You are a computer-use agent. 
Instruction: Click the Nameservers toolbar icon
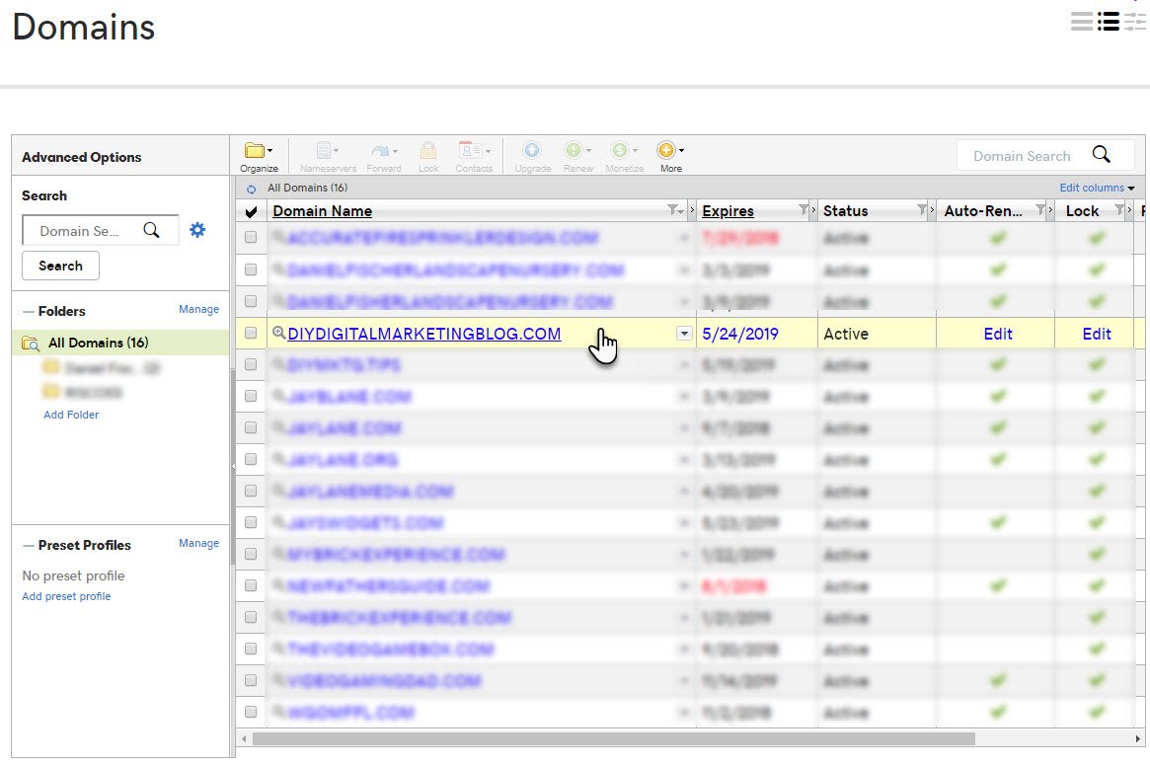(328, 157)
